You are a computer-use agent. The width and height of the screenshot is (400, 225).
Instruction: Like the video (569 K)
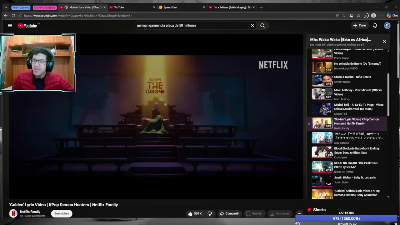pyautogui.click(x=195, y=213)
